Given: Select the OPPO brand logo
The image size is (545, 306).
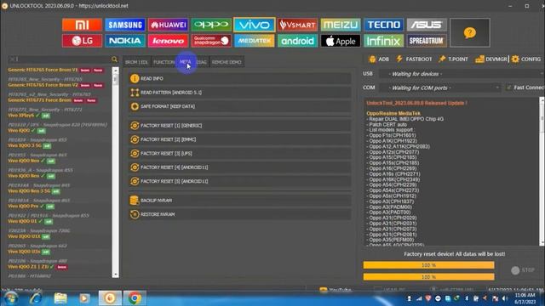Looking at the screenshot, I should coord(211,25).
